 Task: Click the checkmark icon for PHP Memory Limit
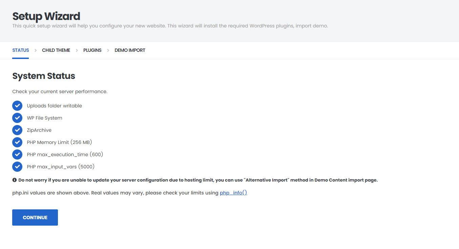point(17,142)
